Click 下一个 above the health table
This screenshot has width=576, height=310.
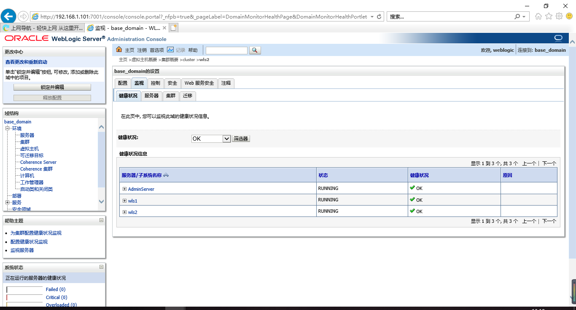[549, 163]
